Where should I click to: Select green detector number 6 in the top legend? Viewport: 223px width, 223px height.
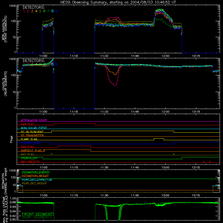(44, 11)
